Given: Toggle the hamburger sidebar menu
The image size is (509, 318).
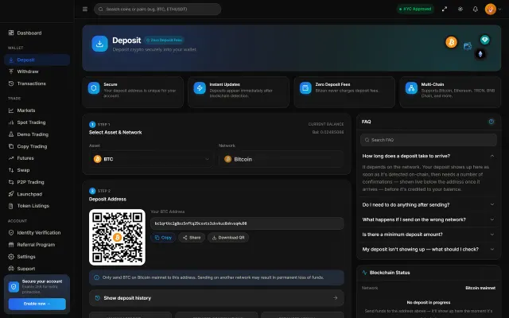Looking at the screenshot, I should pos(85,9).
